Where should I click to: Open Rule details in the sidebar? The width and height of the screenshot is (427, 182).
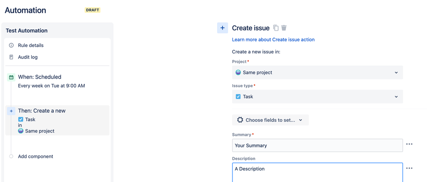click(x=31, y=45)
